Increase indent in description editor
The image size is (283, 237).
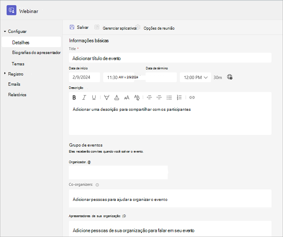[159, 97]
